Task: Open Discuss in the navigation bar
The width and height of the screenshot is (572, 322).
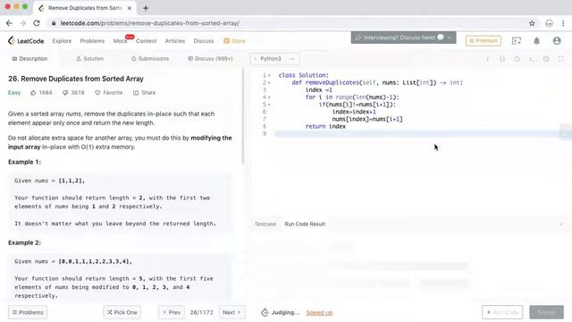Action: 204,41
